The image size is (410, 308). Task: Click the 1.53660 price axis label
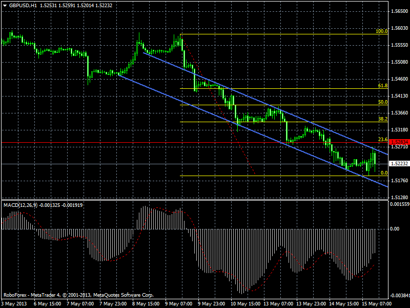(399, 113)
